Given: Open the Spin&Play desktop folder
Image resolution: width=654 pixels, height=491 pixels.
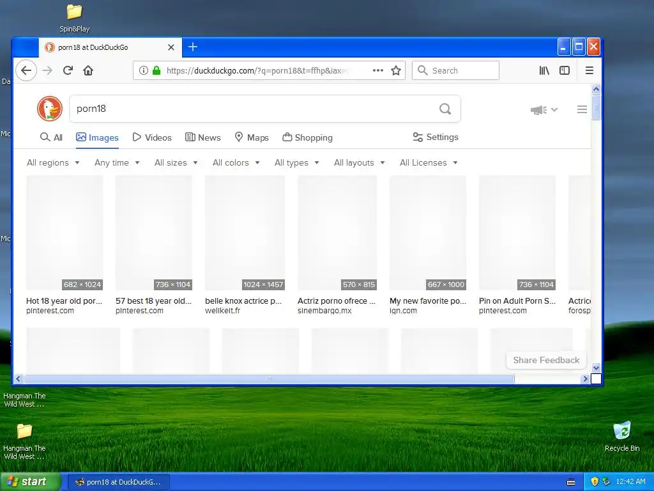Looking at the screenshot, I should (74, 18).
